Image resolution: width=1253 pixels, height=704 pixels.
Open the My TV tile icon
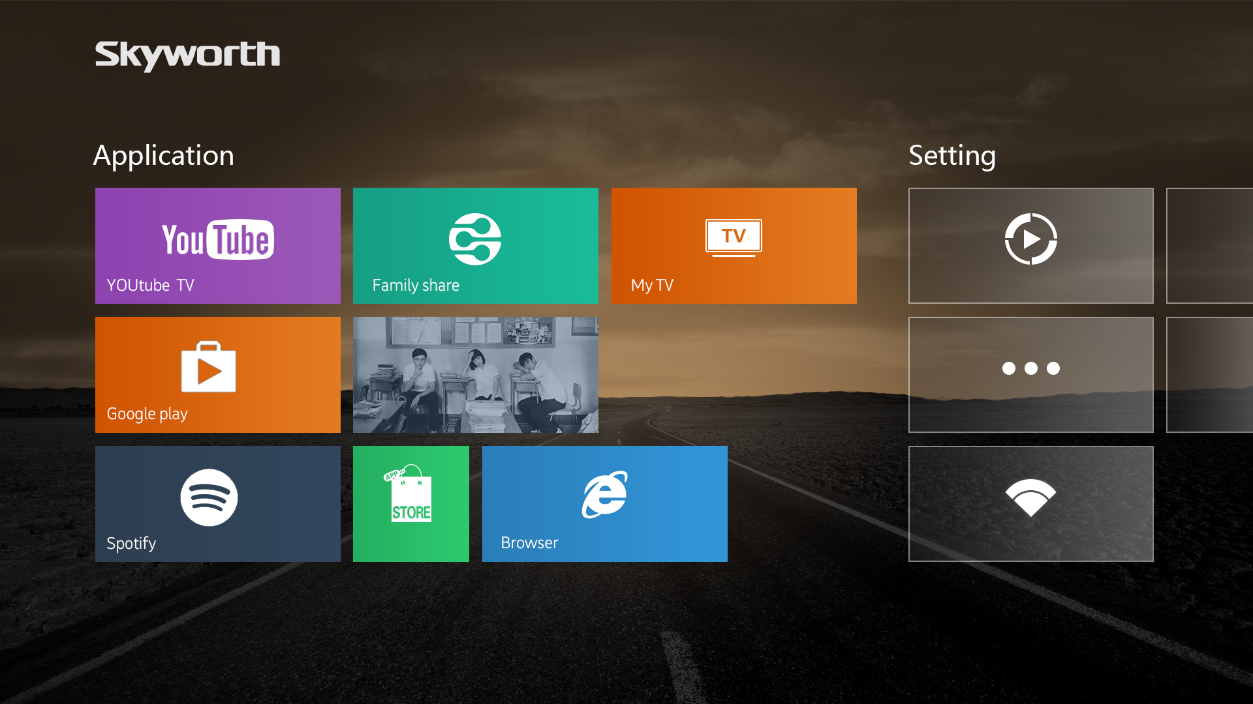[x=734, y=237]
